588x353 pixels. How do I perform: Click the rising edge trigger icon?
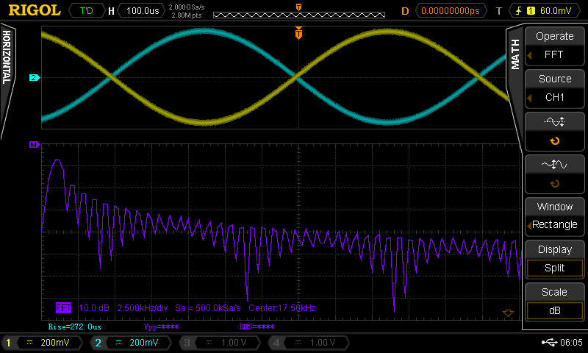coord(519,10)
